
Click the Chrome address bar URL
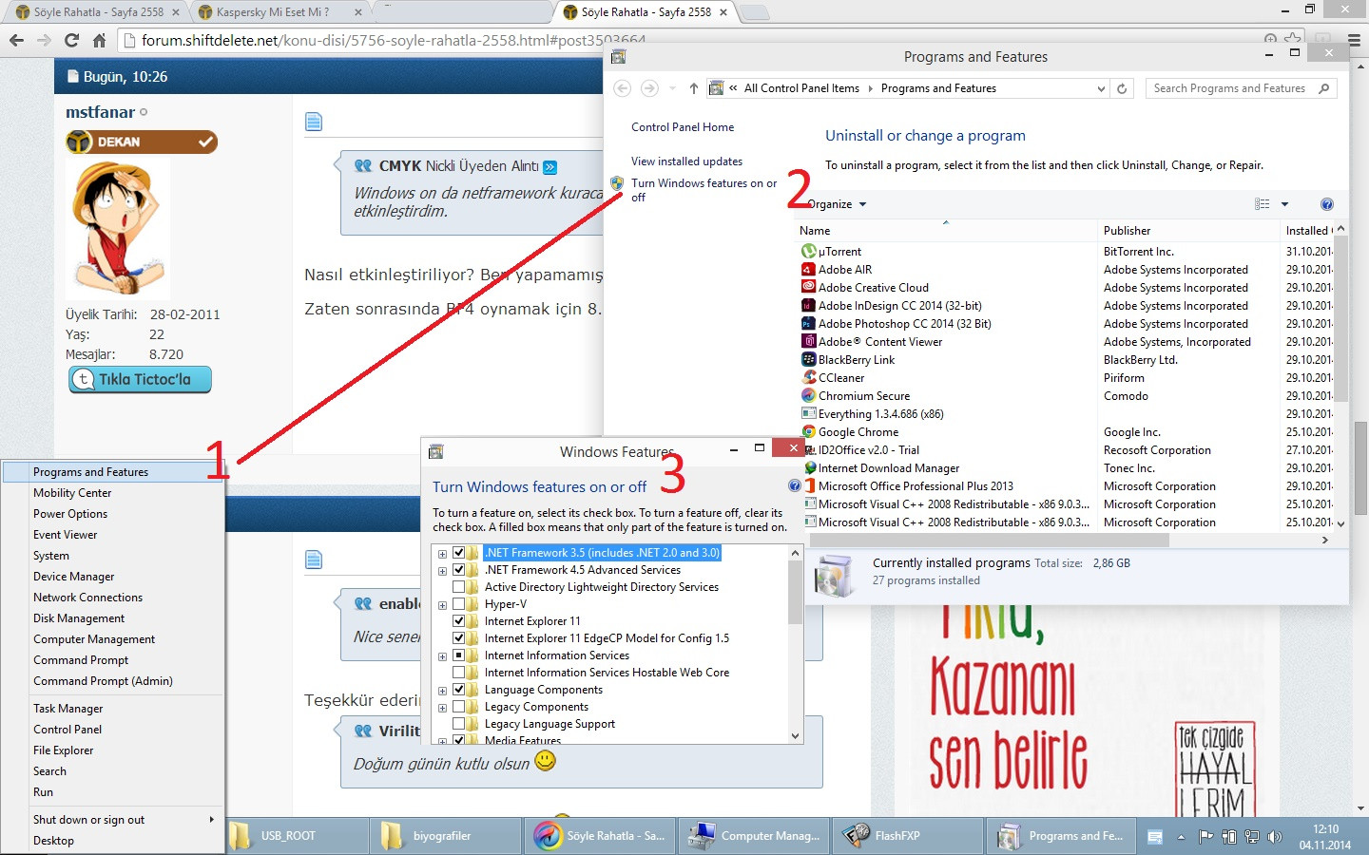tap(394, 40)
